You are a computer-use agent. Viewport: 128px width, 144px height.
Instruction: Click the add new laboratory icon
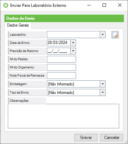(x=115, y=35)
